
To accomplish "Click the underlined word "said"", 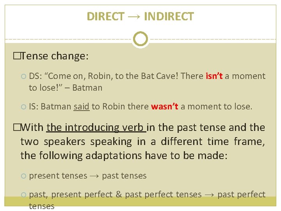I will [82, 106].
